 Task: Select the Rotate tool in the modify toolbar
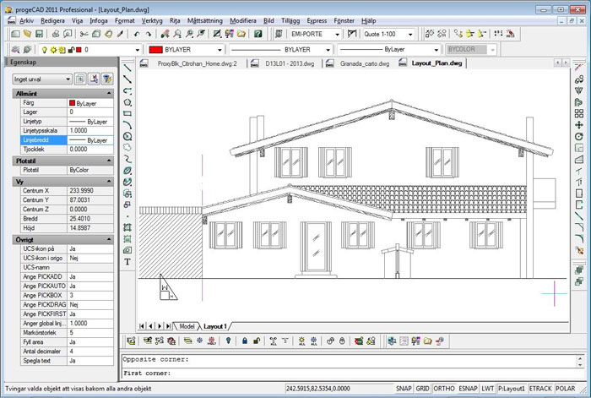tap(579, 136)
